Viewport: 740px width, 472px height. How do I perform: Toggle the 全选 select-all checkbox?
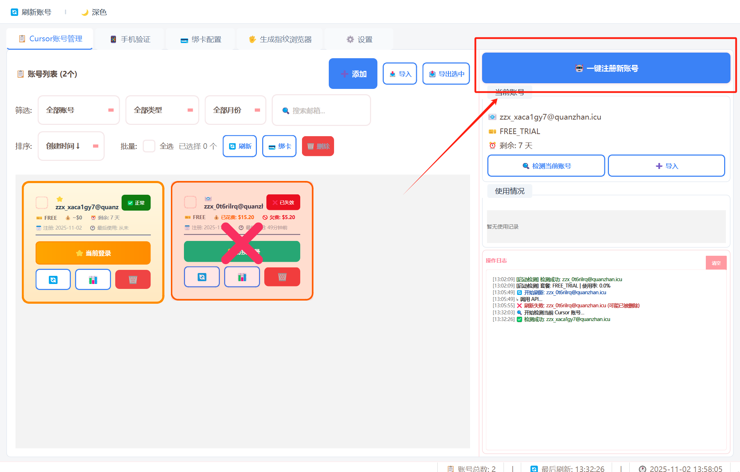coord(149,146)
